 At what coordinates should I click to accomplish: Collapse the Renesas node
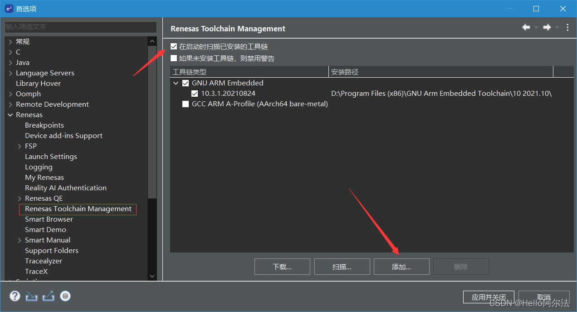point(10,115)
